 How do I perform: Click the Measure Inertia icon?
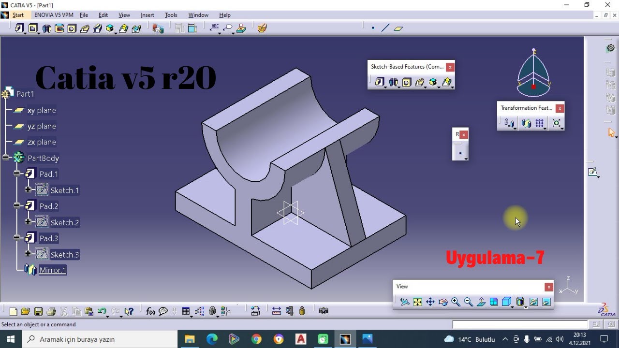[x=302, y=311]
